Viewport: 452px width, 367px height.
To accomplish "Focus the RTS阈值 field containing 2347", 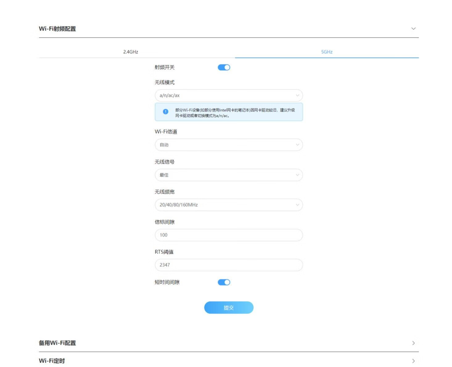I will (x=228, y=265).
